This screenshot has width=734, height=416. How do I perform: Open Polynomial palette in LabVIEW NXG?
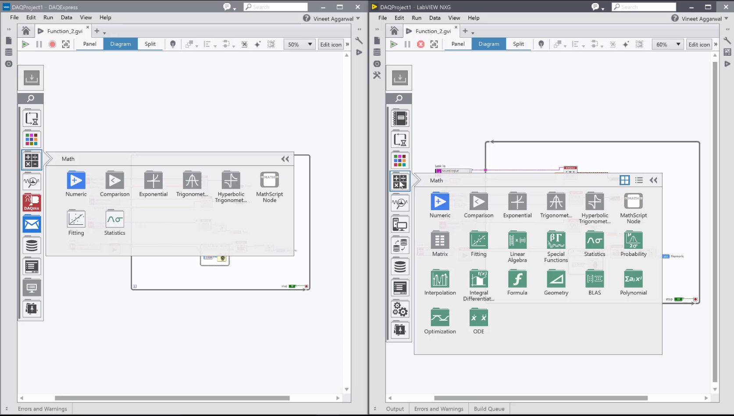click(633, 283)
